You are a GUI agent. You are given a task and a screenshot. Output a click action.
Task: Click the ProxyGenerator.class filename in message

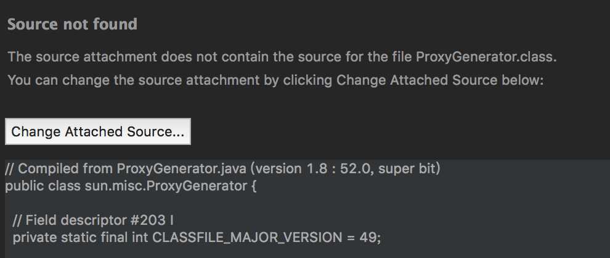tap(486, 57)
